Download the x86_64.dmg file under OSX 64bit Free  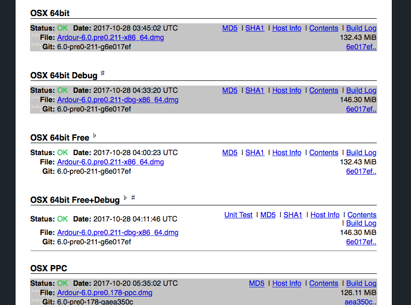coord(110,162)
